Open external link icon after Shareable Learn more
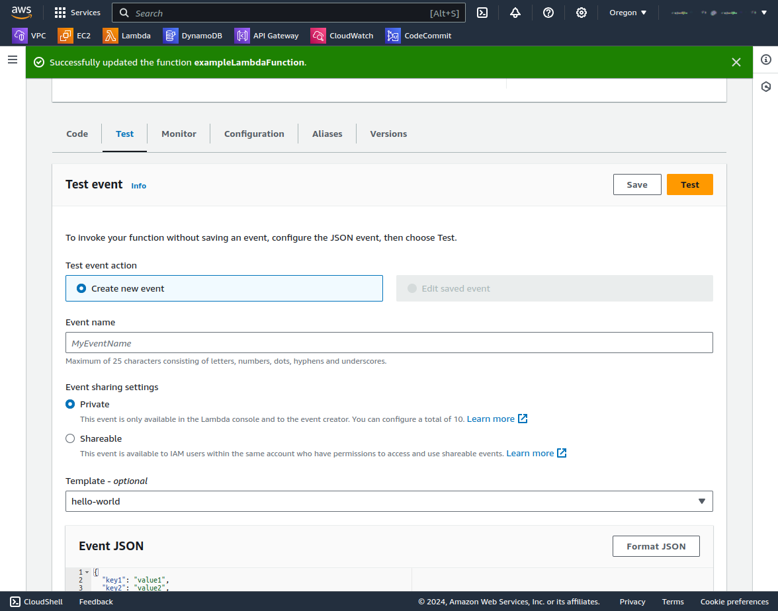Viewport: 778px width, 611px height. (562, 453)
